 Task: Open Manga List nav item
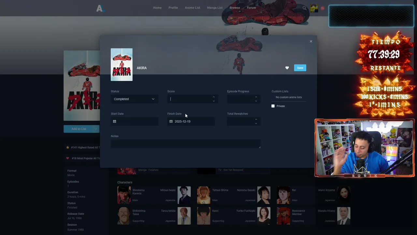[x=215, y=8]
